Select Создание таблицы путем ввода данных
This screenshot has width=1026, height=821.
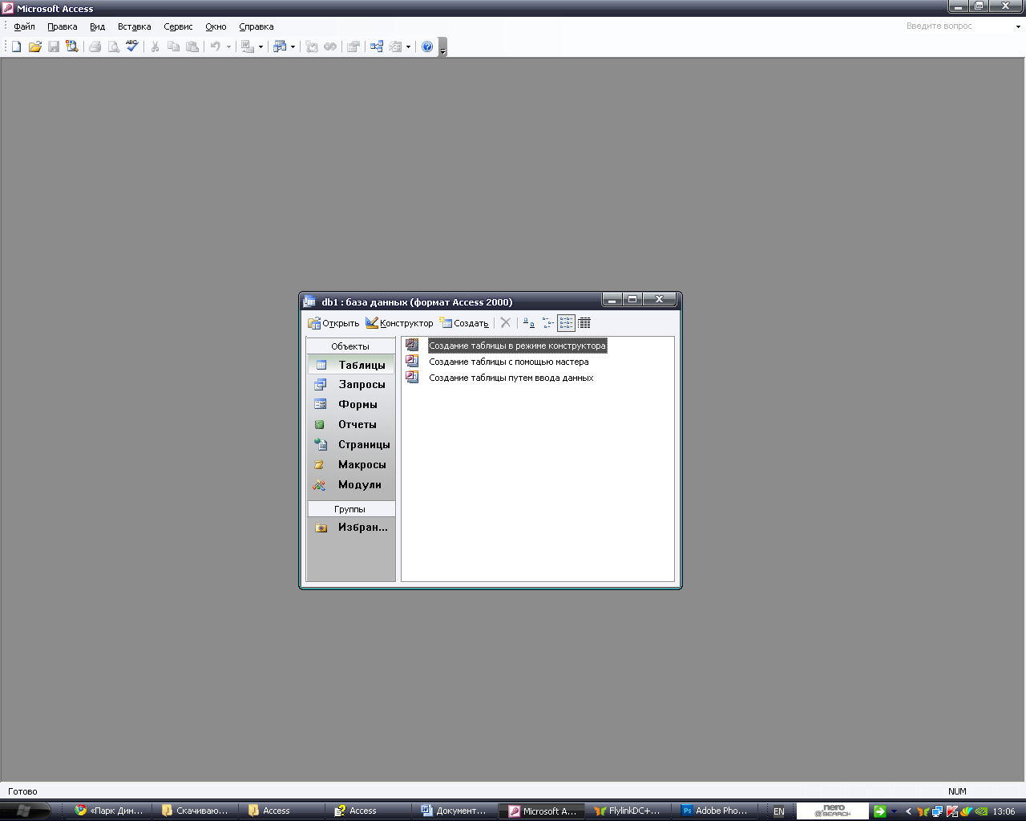click(x=511, y=378)
